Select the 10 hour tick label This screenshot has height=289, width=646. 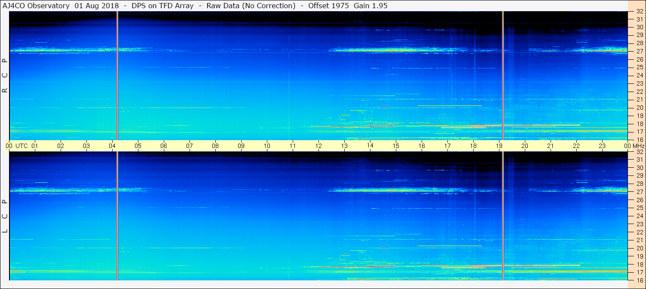(x=267, y=146)
